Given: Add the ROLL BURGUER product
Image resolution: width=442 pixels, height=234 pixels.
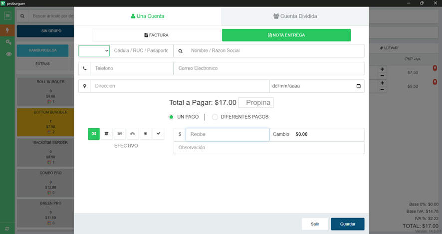Looking at the screenshot, I should point(45,92).
